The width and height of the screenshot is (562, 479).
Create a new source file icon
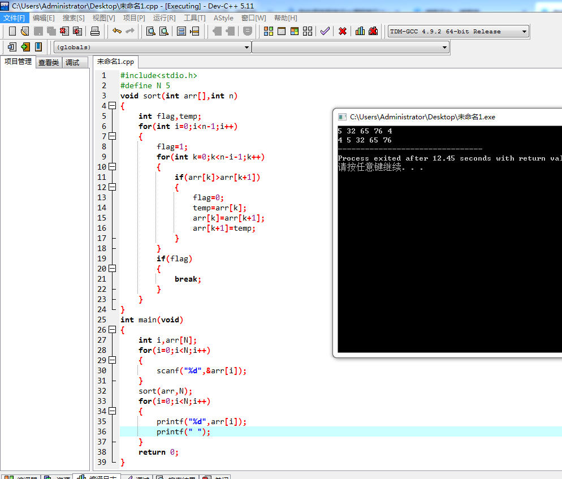coord(12,31)
